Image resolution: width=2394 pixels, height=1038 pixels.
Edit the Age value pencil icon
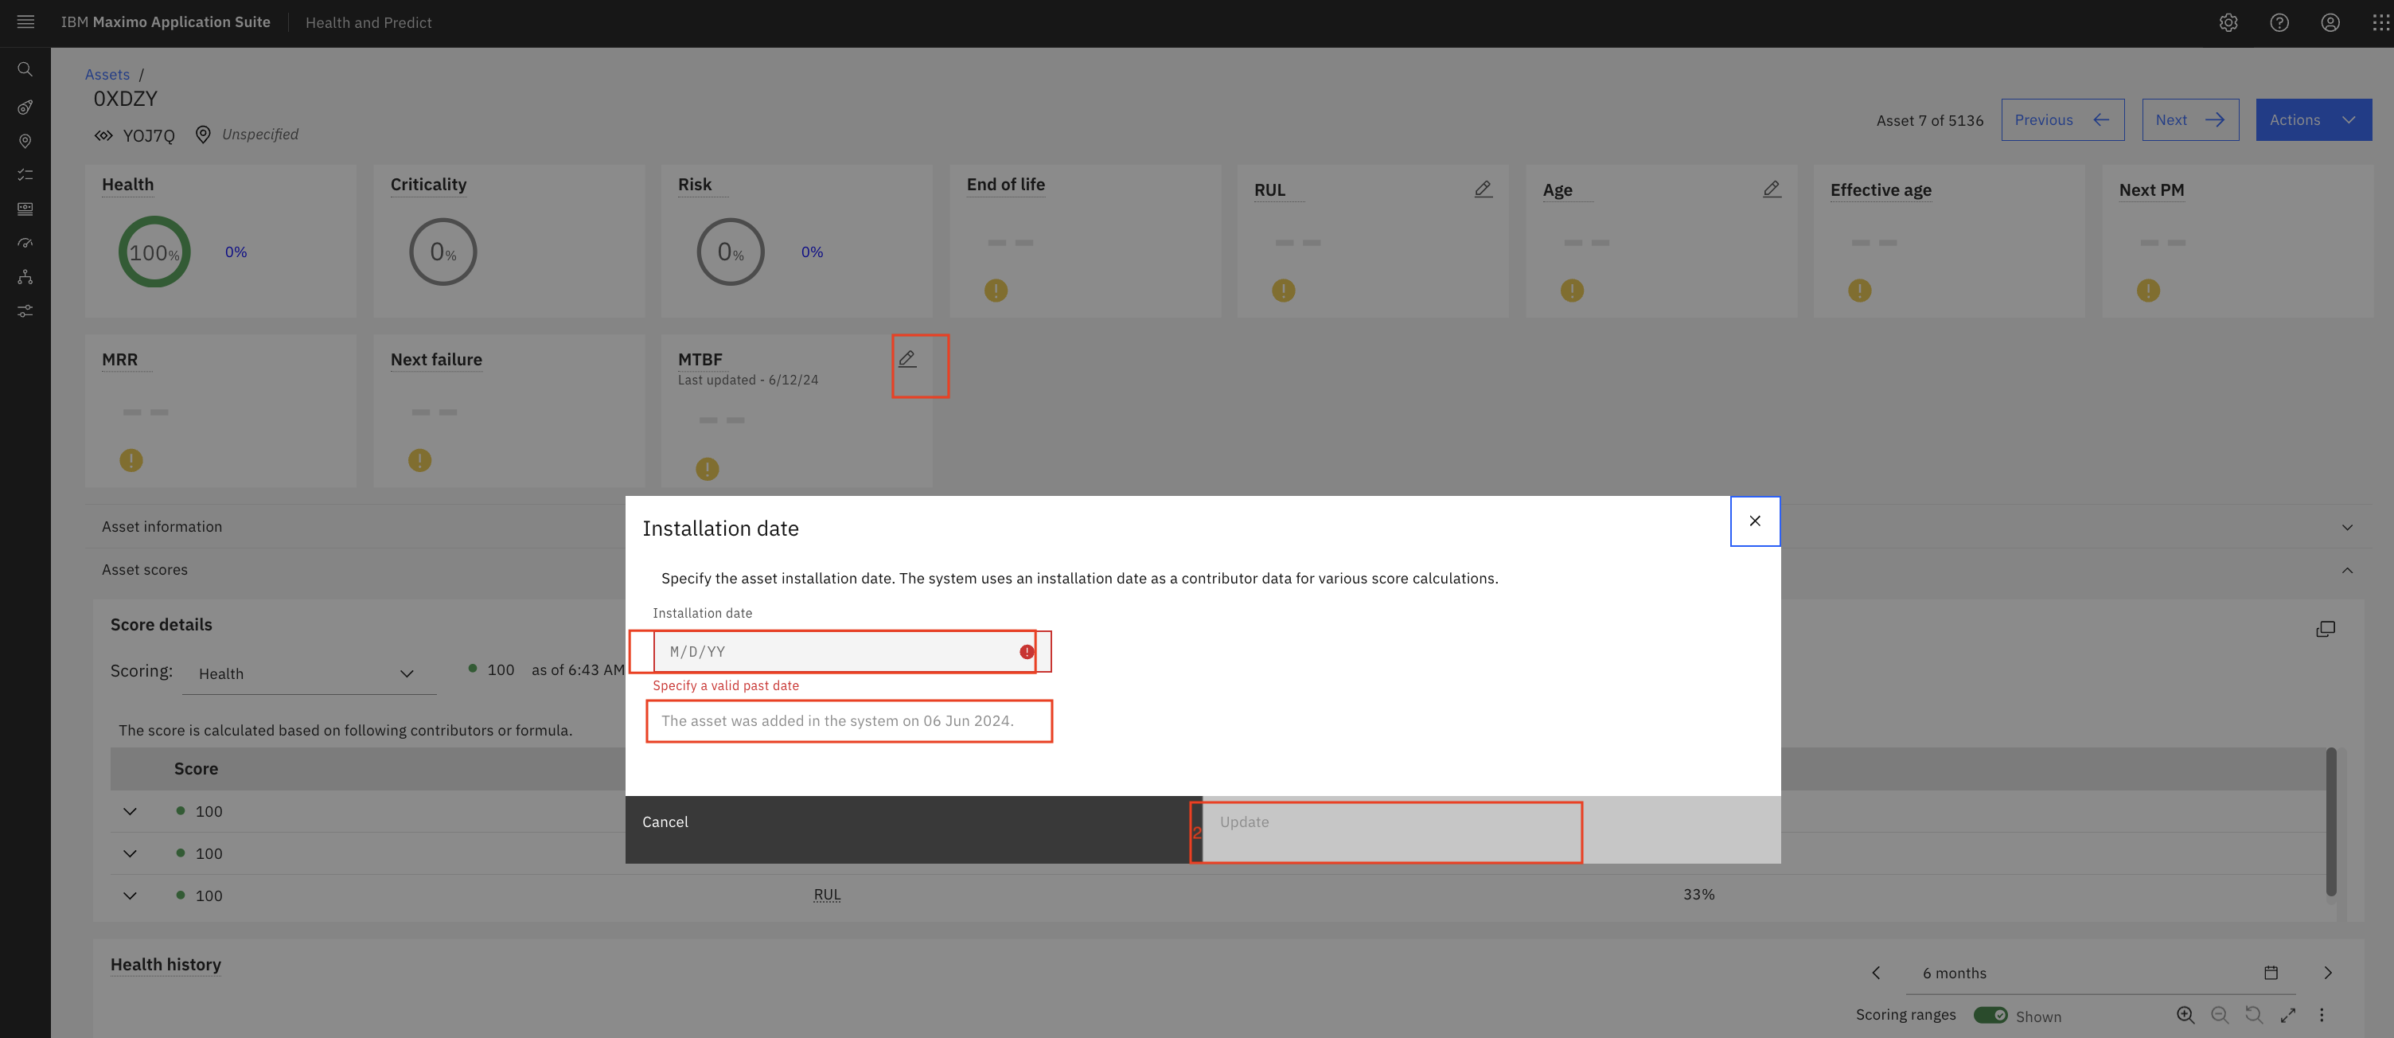click(x=1772, y=189)
